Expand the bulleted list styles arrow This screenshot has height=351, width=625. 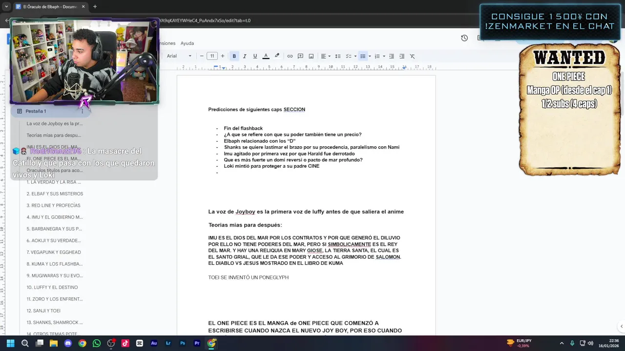point(370,56)
